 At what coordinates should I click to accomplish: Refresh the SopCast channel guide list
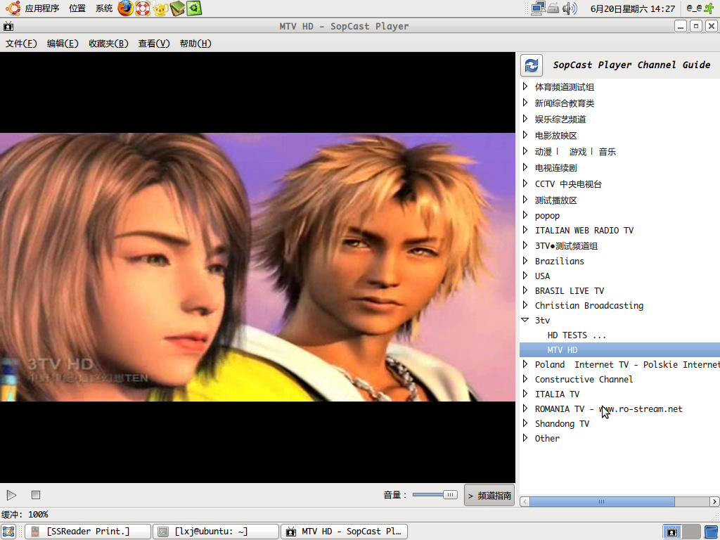click(532, 65)
